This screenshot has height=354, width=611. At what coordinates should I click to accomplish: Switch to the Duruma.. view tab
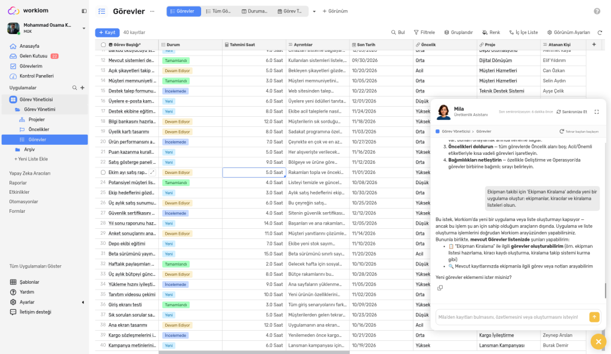[254, 11]
